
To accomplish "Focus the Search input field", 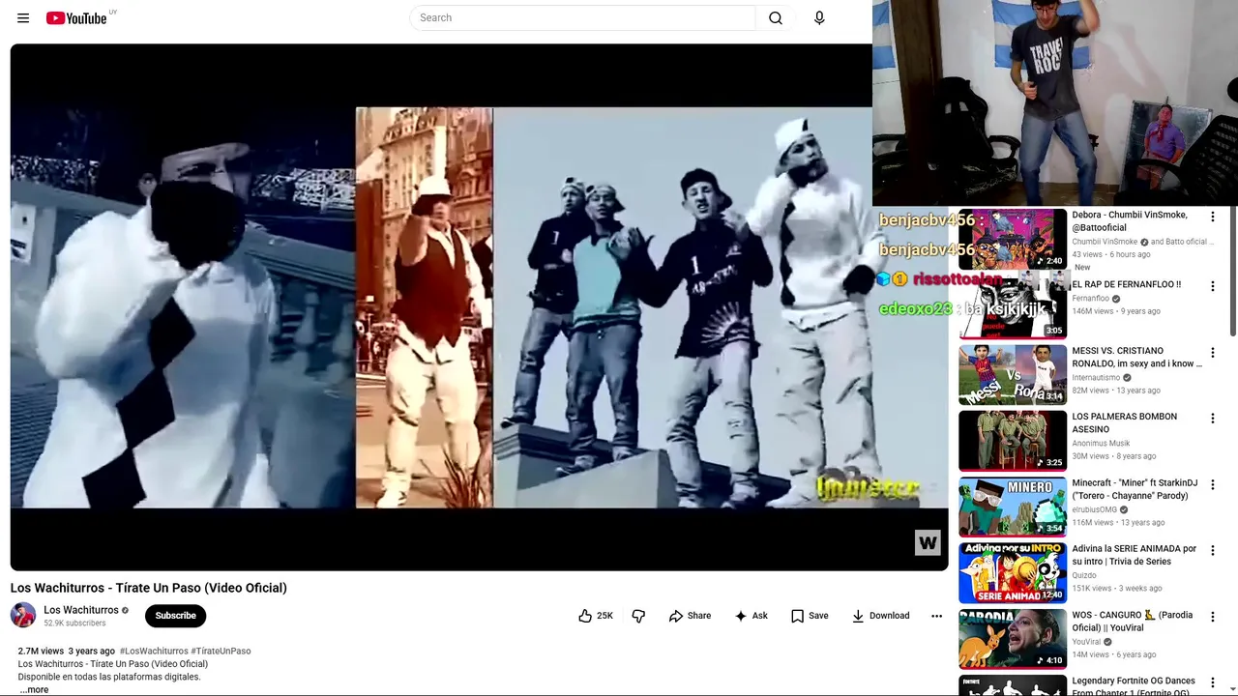I will tap(582, 18).
